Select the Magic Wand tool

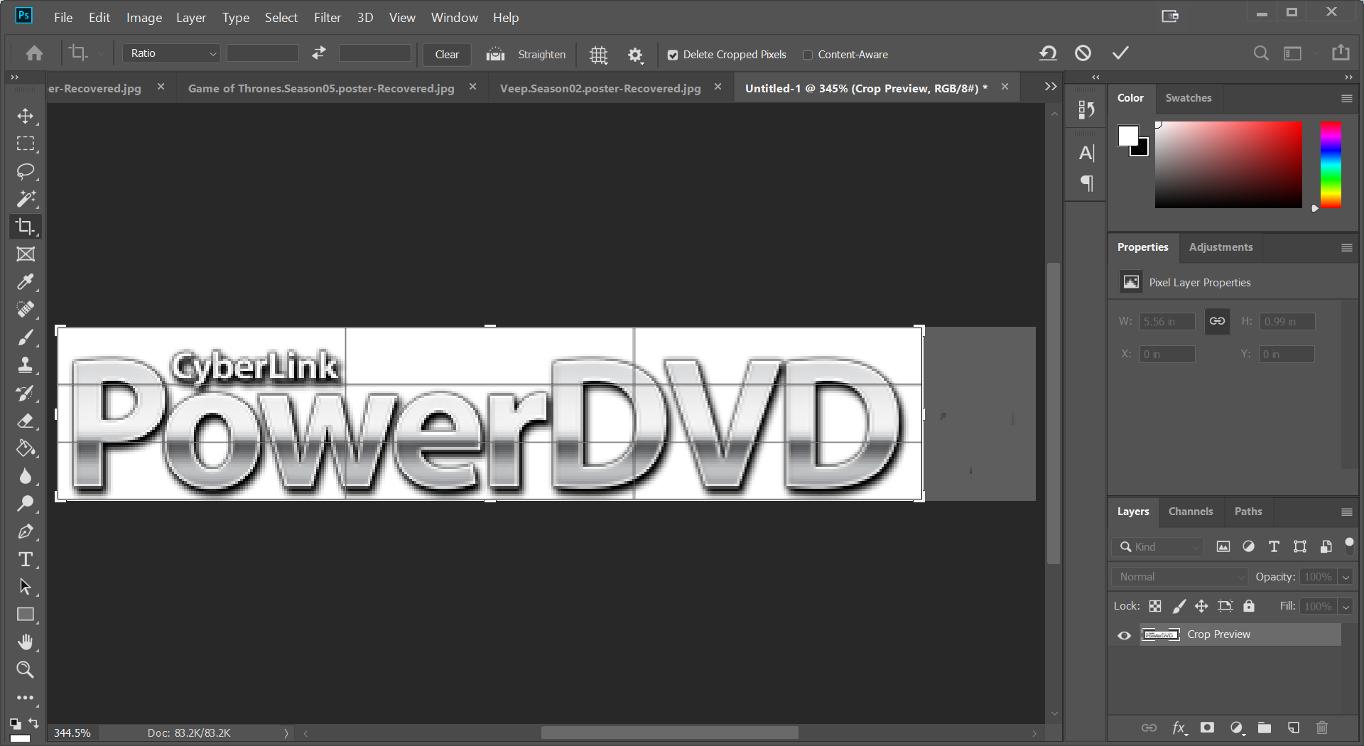click(x=26, y=199)
